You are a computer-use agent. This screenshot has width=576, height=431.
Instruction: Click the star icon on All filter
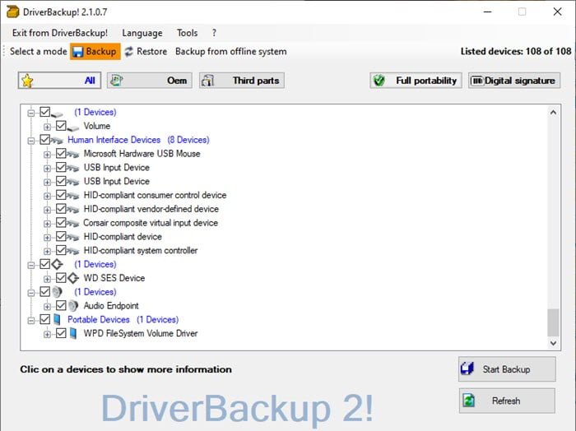[x=27, y=81]
